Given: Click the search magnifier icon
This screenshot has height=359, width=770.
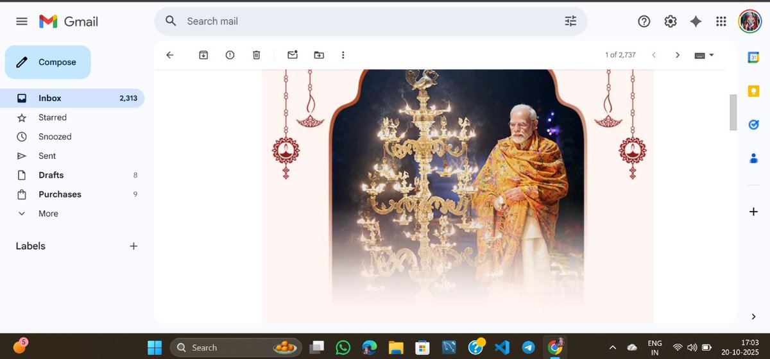Looking at the screenshot, I should 171,21.
